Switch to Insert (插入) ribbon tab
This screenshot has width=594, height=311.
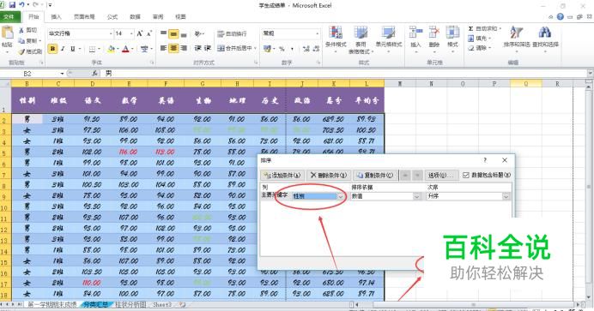pyautogui.click(x=56, y=16)
